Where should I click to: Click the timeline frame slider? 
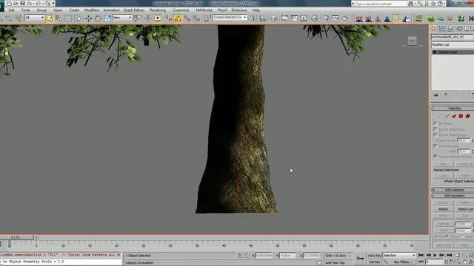pyautogui.click(x=16, y=237)
